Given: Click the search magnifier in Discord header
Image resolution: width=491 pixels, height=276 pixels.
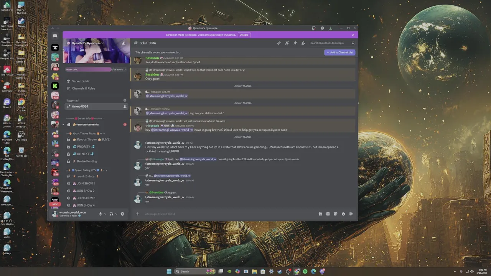Looking at the screenshot, I should pos(353,43).
